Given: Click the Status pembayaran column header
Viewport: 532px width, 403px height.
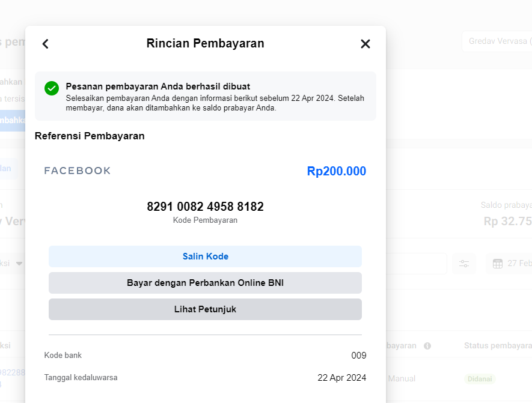Looking at the screenshot, I should tap(497, 346).
